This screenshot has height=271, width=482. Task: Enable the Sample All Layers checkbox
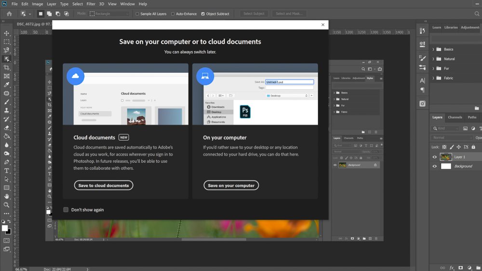[137, 14]
